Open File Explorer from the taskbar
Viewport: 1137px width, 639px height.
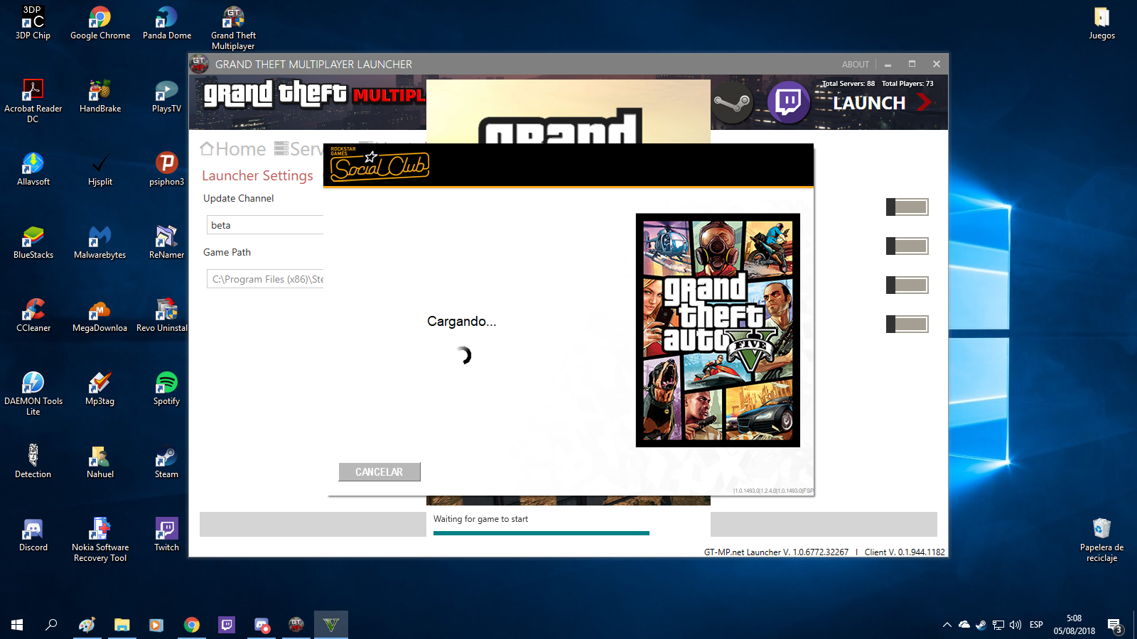[122, 625]
